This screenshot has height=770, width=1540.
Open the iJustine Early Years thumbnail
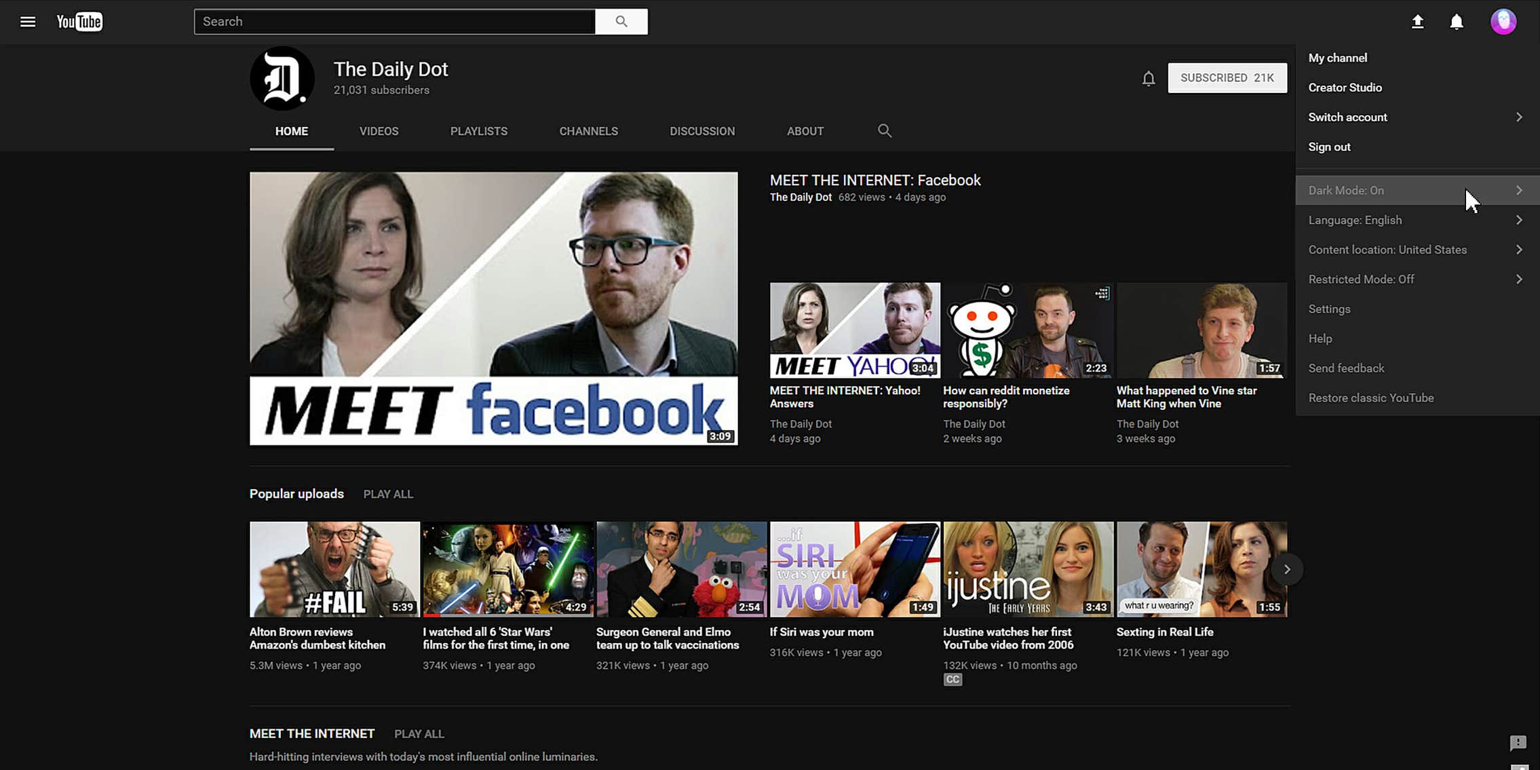pyautogui.click(x=1028, y=569)
